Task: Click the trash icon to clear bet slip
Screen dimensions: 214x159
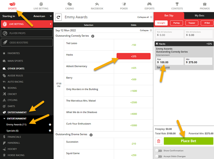Action: pyautogui.click(x=159, y=141)
